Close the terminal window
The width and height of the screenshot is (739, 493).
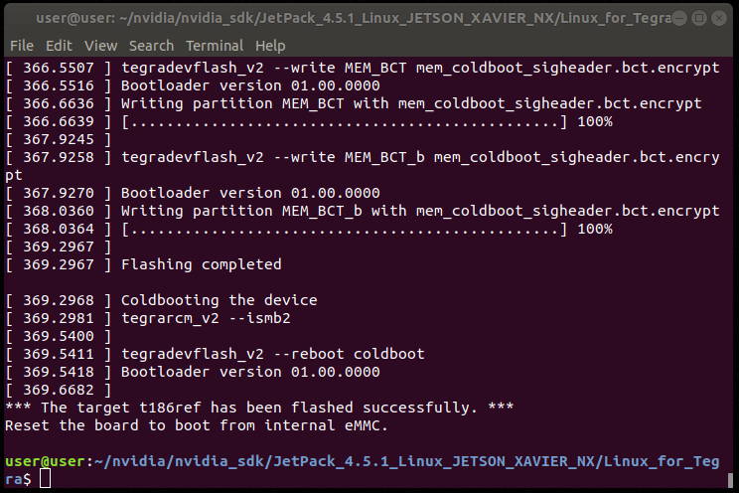pos(719,19)
